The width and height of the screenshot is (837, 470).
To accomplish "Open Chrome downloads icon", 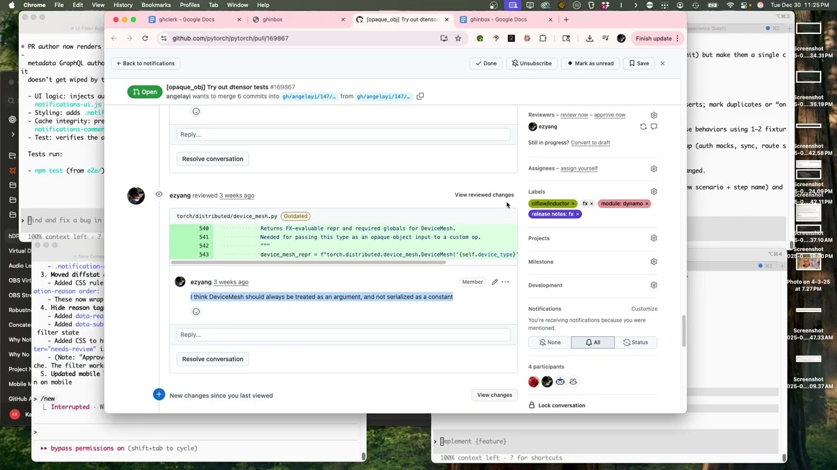I will point(589,38).
